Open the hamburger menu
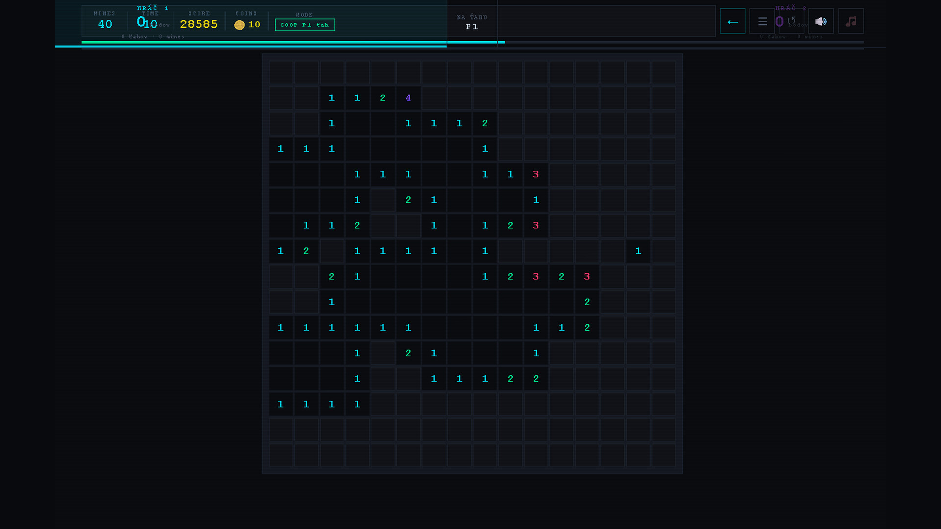This screenshot has width=941, height=529. (762, 21)
